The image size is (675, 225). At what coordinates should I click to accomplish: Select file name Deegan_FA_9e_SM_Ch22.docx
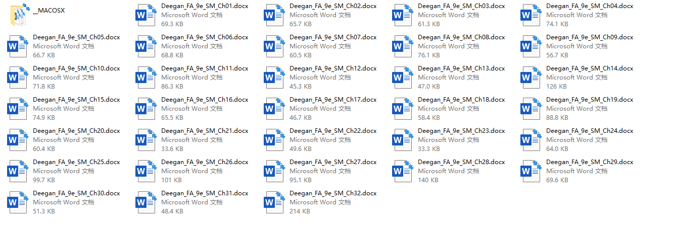[333, 131]
